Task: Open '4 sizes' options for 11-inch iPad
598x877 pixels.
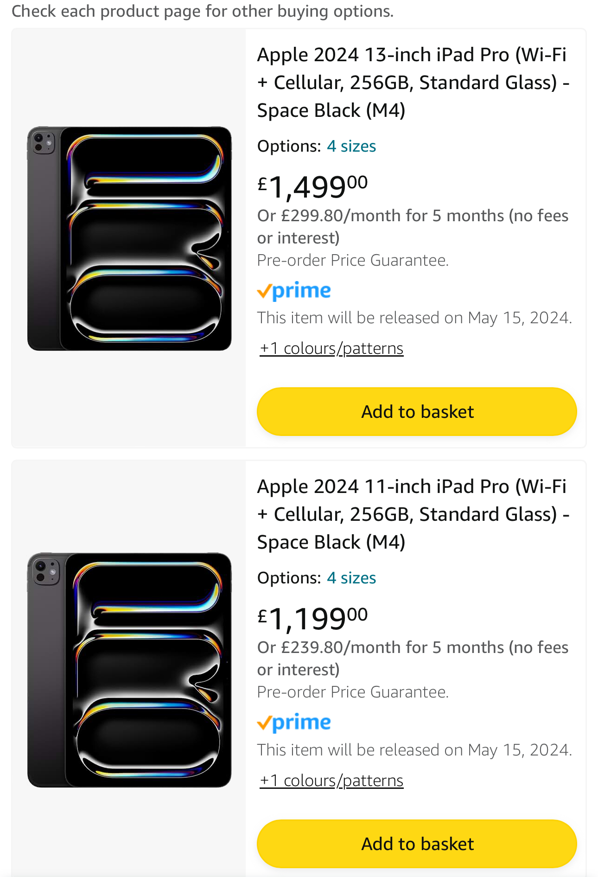Action: coord(351,578)
